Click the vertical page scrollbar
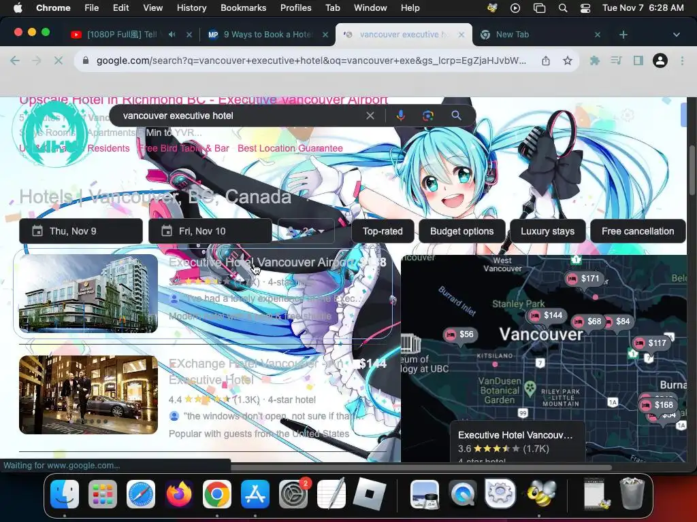The height and width of the screenshot is (522, 697). [x=692, y=170]
